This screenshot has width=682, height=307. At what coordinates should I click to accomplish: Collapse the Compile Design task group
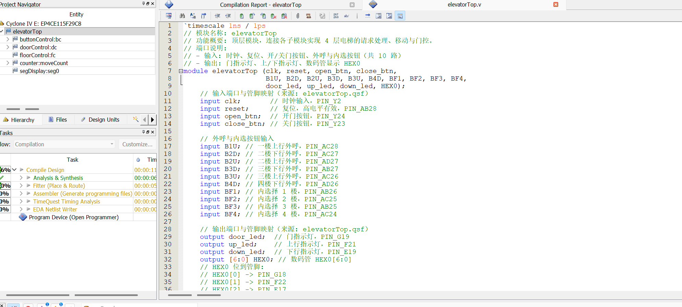[14, 170]
